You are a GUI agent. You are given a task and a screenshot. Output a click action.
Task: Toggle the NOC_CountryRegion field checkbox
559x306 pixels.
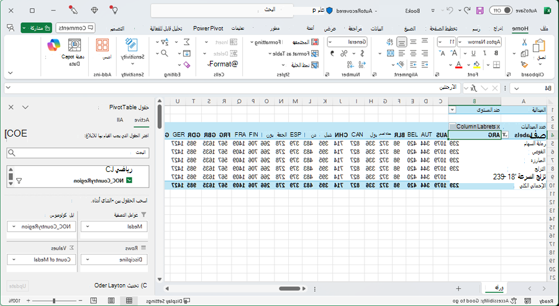129,181
